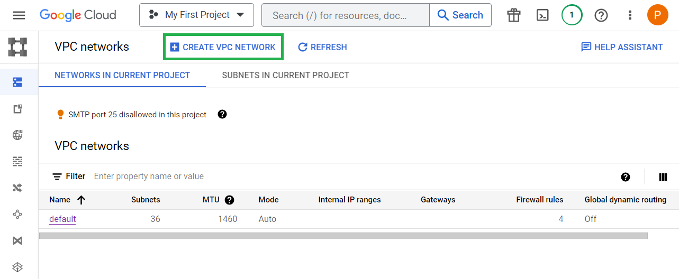Click the user account avatar P

(657, 15)
